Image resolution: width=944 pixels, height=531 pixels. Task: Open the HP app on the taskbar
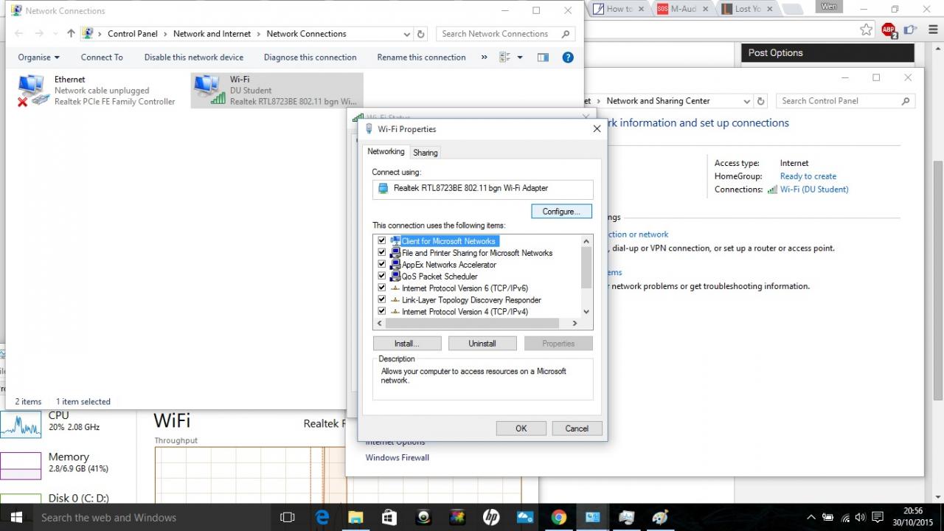(491, 518)
